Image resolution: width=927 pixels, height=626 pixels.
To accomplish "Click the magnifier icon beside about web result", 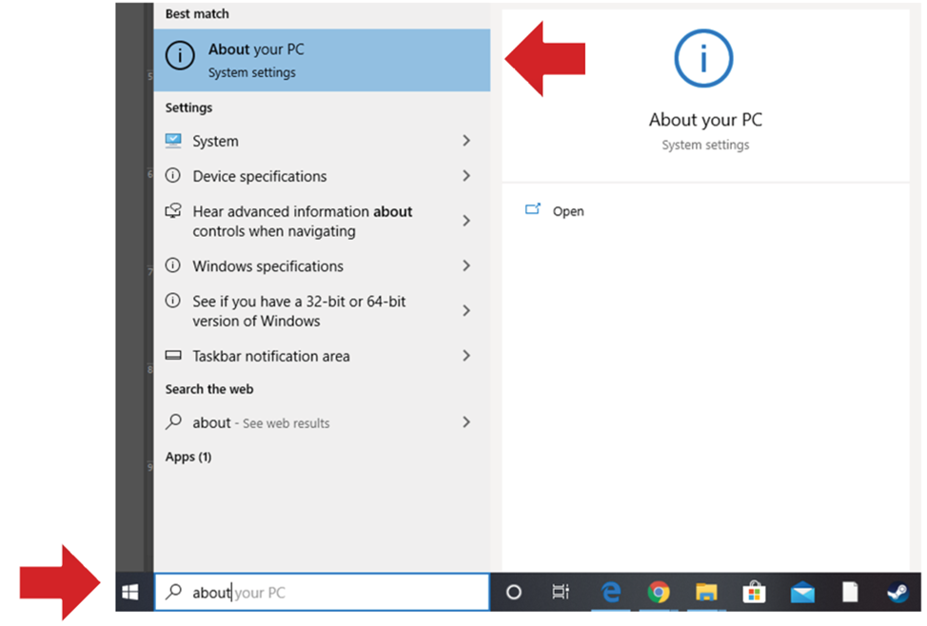I will click(173, 421).
